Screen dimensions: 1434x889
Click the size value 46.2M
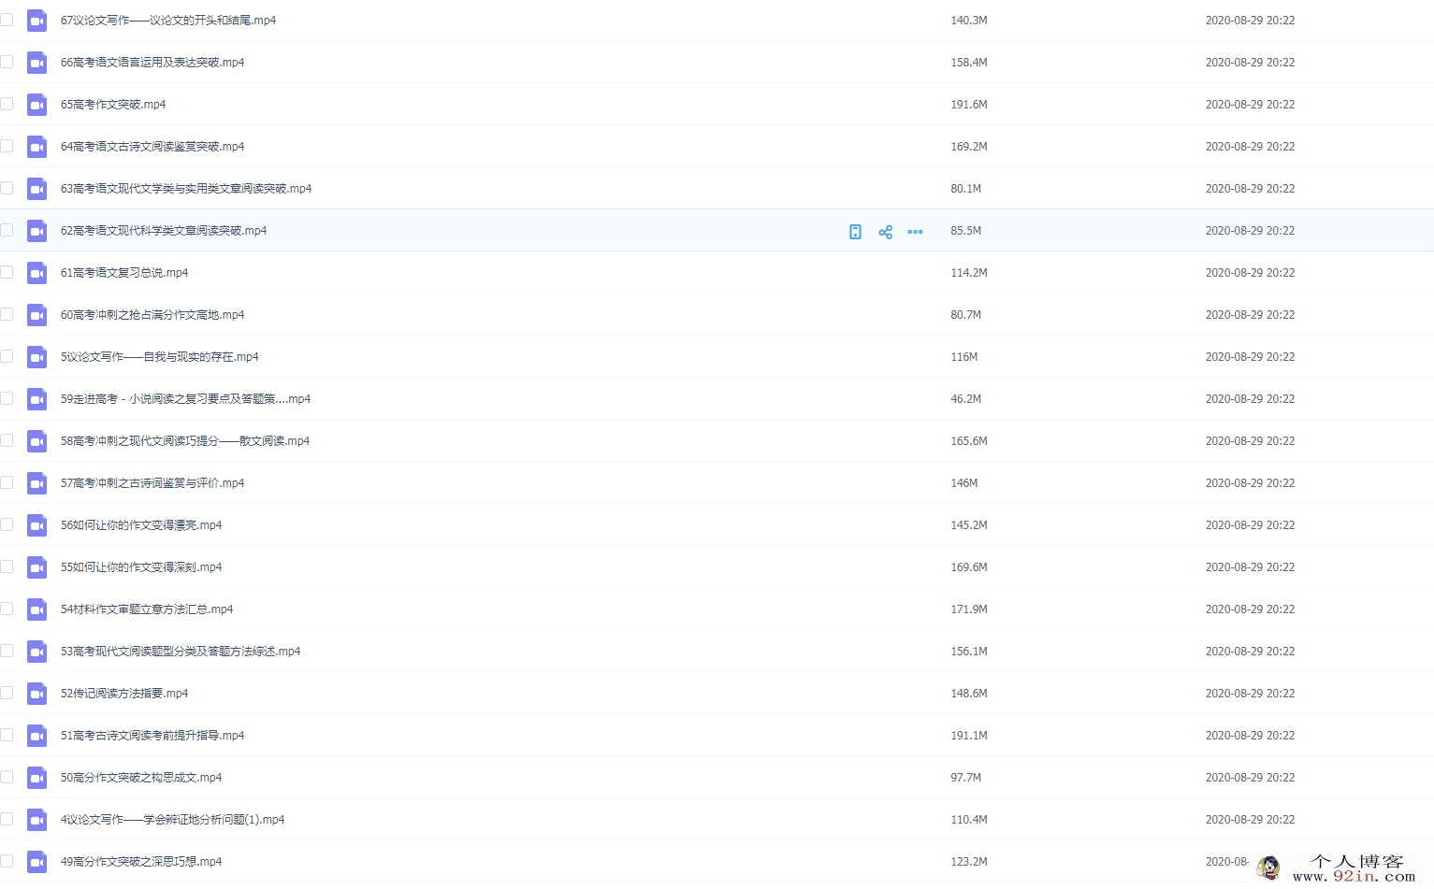click(x=966, y=399)
